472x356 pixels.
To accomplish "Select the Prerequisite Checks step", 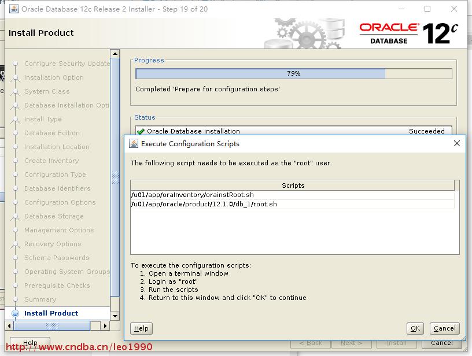I will coord(57,285).
